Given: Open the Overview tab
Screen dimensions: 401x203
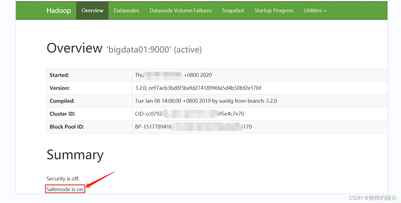Looking at the screenshot, I should [92, 10].
